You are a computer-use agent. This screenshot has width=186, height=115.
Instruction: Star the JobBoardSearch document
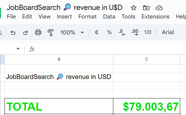133,8
